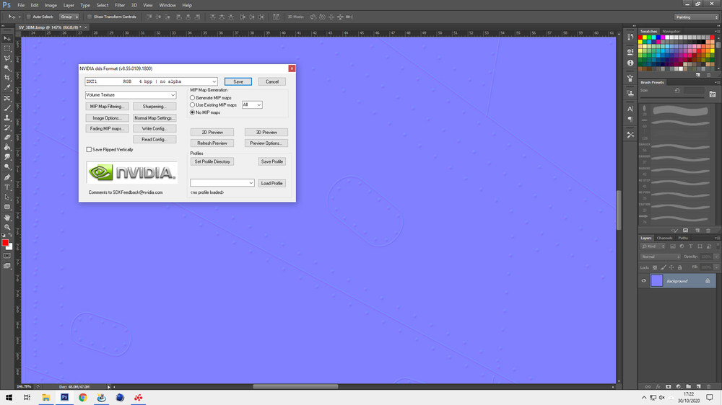
Task: Open the Auto-Select Group dropdown
Action: point(69,17)
